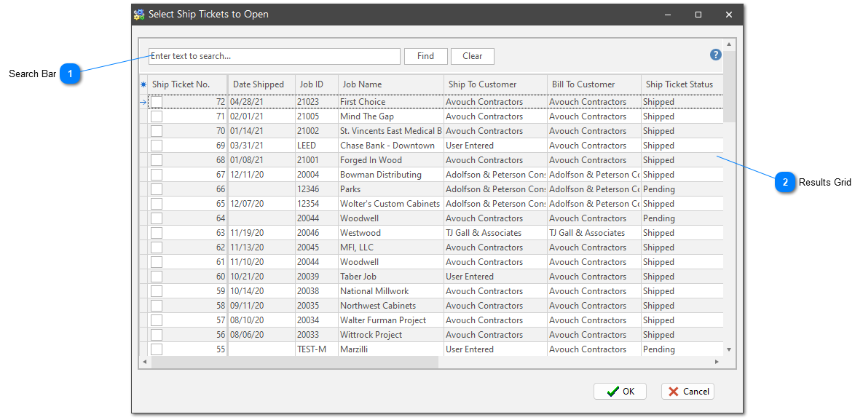
Task: Select the asterisk icon in the grid header
Action: coord(143,84)
